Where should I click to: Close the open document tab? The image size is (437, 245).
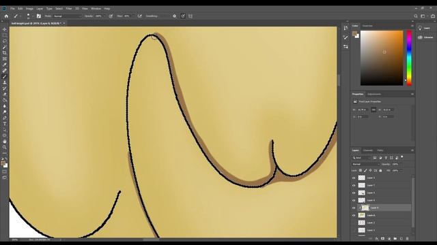64,23
